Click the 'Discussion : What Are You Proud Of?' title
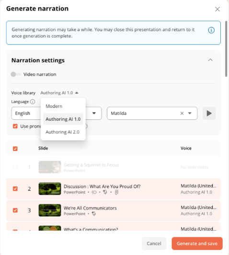 (x=102, y=186)
